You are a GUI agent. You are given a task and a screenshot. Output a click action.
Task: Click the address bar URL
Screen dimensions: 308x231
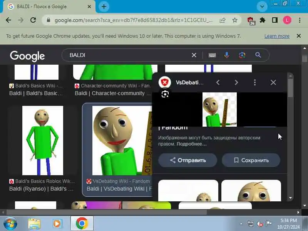(x=134, y=20)
